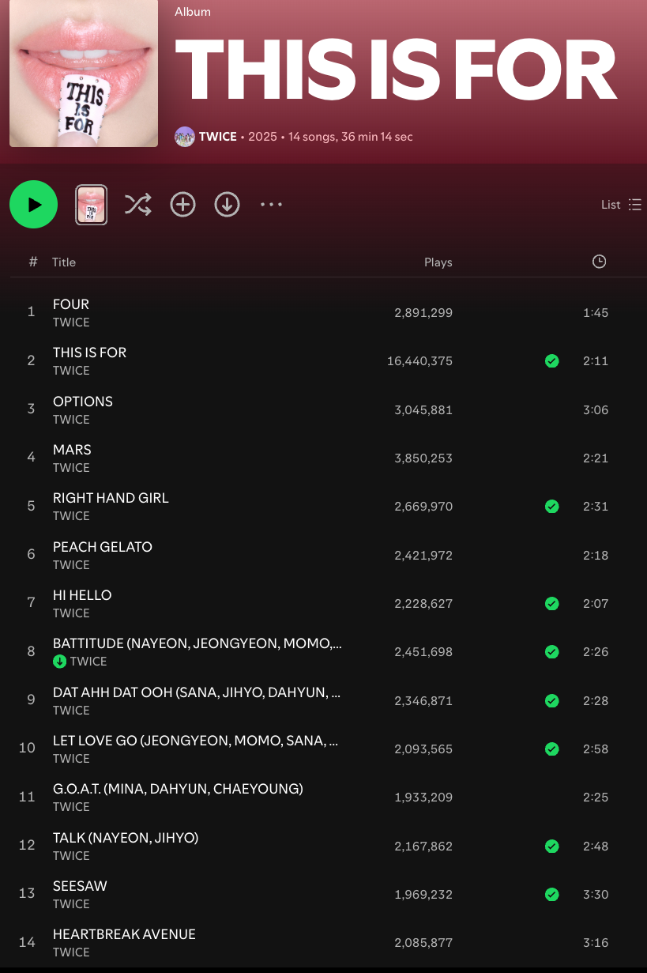Expand truncated BATTITUDE track title
Image resolution: width=647 pixels, height=973 pixels.
point(197,644)
